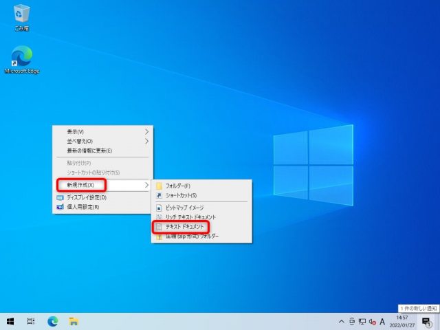Create a new ビットマップ イメージ
Image resolution: width=440 pixels, height=330 pixels.
203,207
